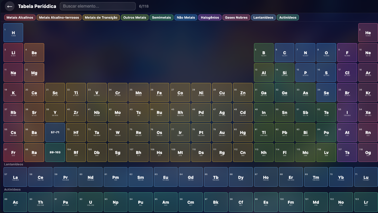This screenshot has width=378, height=213.
Task: Select the Potassium (K) tile
Action: coord(13,93)
